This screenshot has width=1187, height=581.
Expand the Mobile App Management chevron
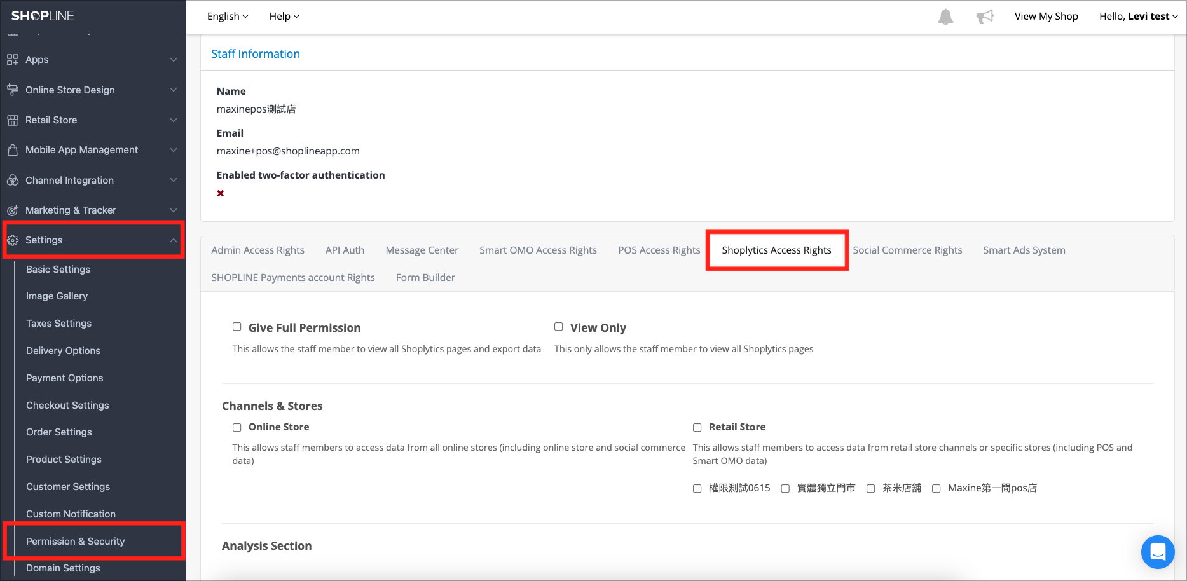pyautogui.click(x=174, y=150)
